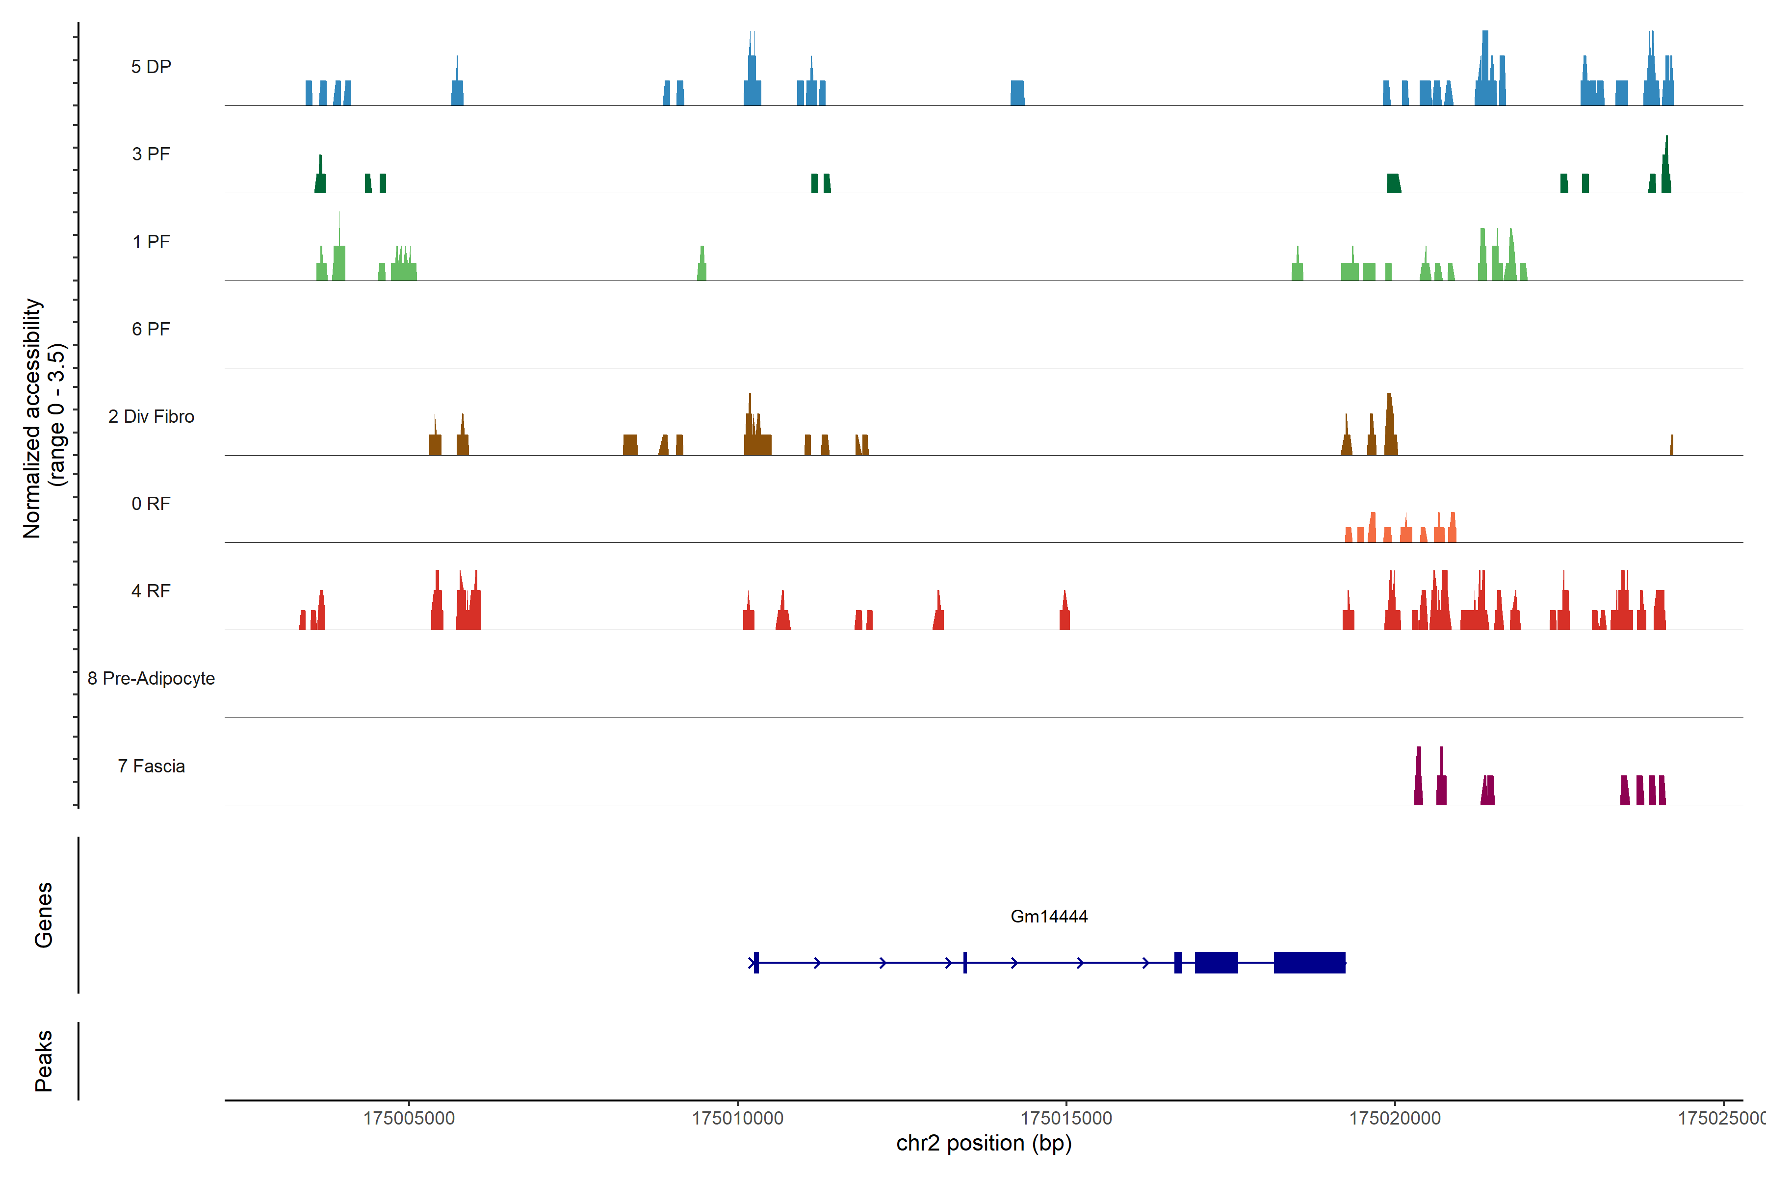Click the 1 PF track label
This screenshot has height=1177, width=1766.
click(151, 242)
